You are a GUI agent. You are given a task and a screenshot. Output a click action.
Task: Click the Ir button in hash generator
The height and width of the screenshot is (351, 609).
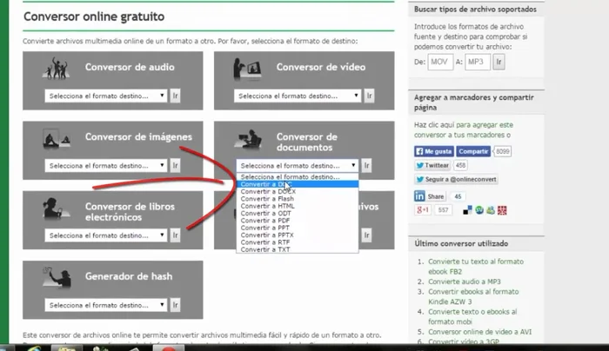pyautogui.click(x=175, y=305)
